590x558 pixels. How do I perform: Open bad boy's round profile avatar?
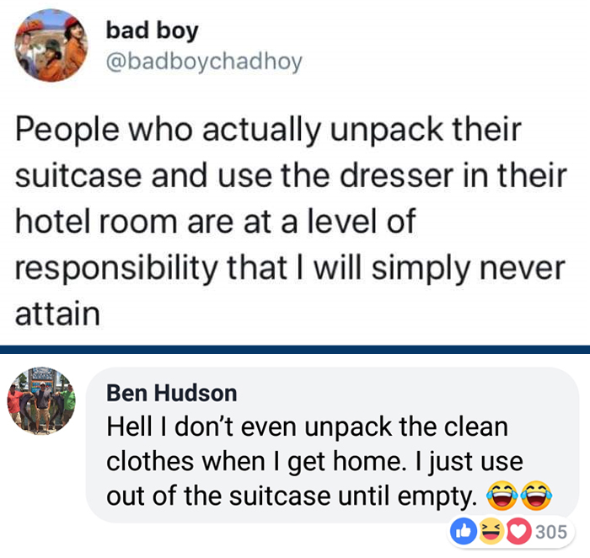pyautogui.click(x=51, y=46)
